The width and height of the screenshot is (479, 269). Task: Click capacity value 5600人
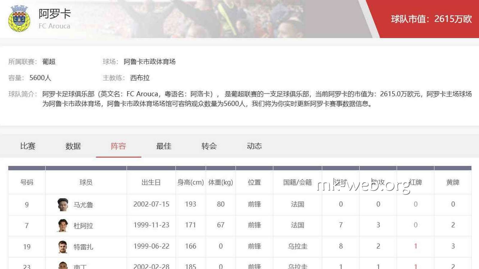tap(40, 78)
